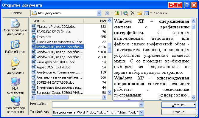The height and width of the screenshot is (118, 199).
Task: Select highlighted Windows XP file sized 2 516
Action: coord(57,47)
